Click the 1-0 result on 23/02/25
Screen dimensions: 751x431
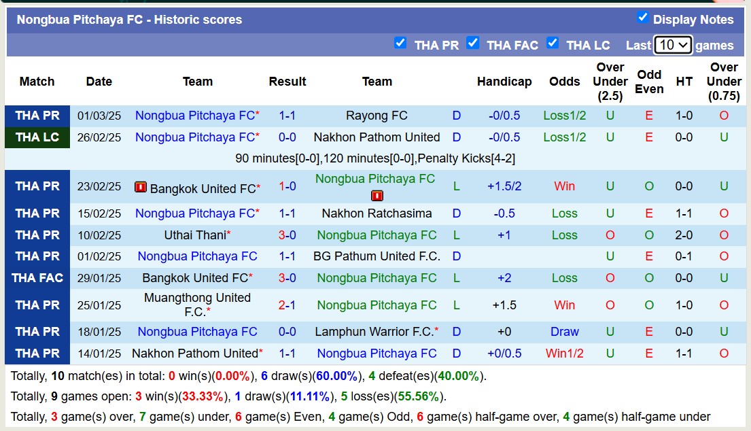pyautogui.click(x=287, y=186)
